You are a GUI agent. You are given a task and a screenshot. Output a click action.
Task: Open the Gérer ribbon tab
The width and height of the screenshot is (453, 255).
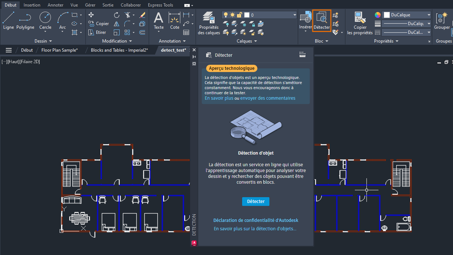(x=90, y=5)
